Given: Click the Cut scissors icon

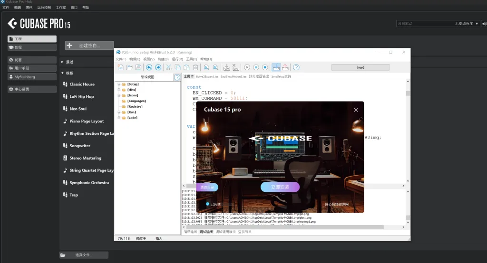Looking at the screenshot, I should (168, 67).
